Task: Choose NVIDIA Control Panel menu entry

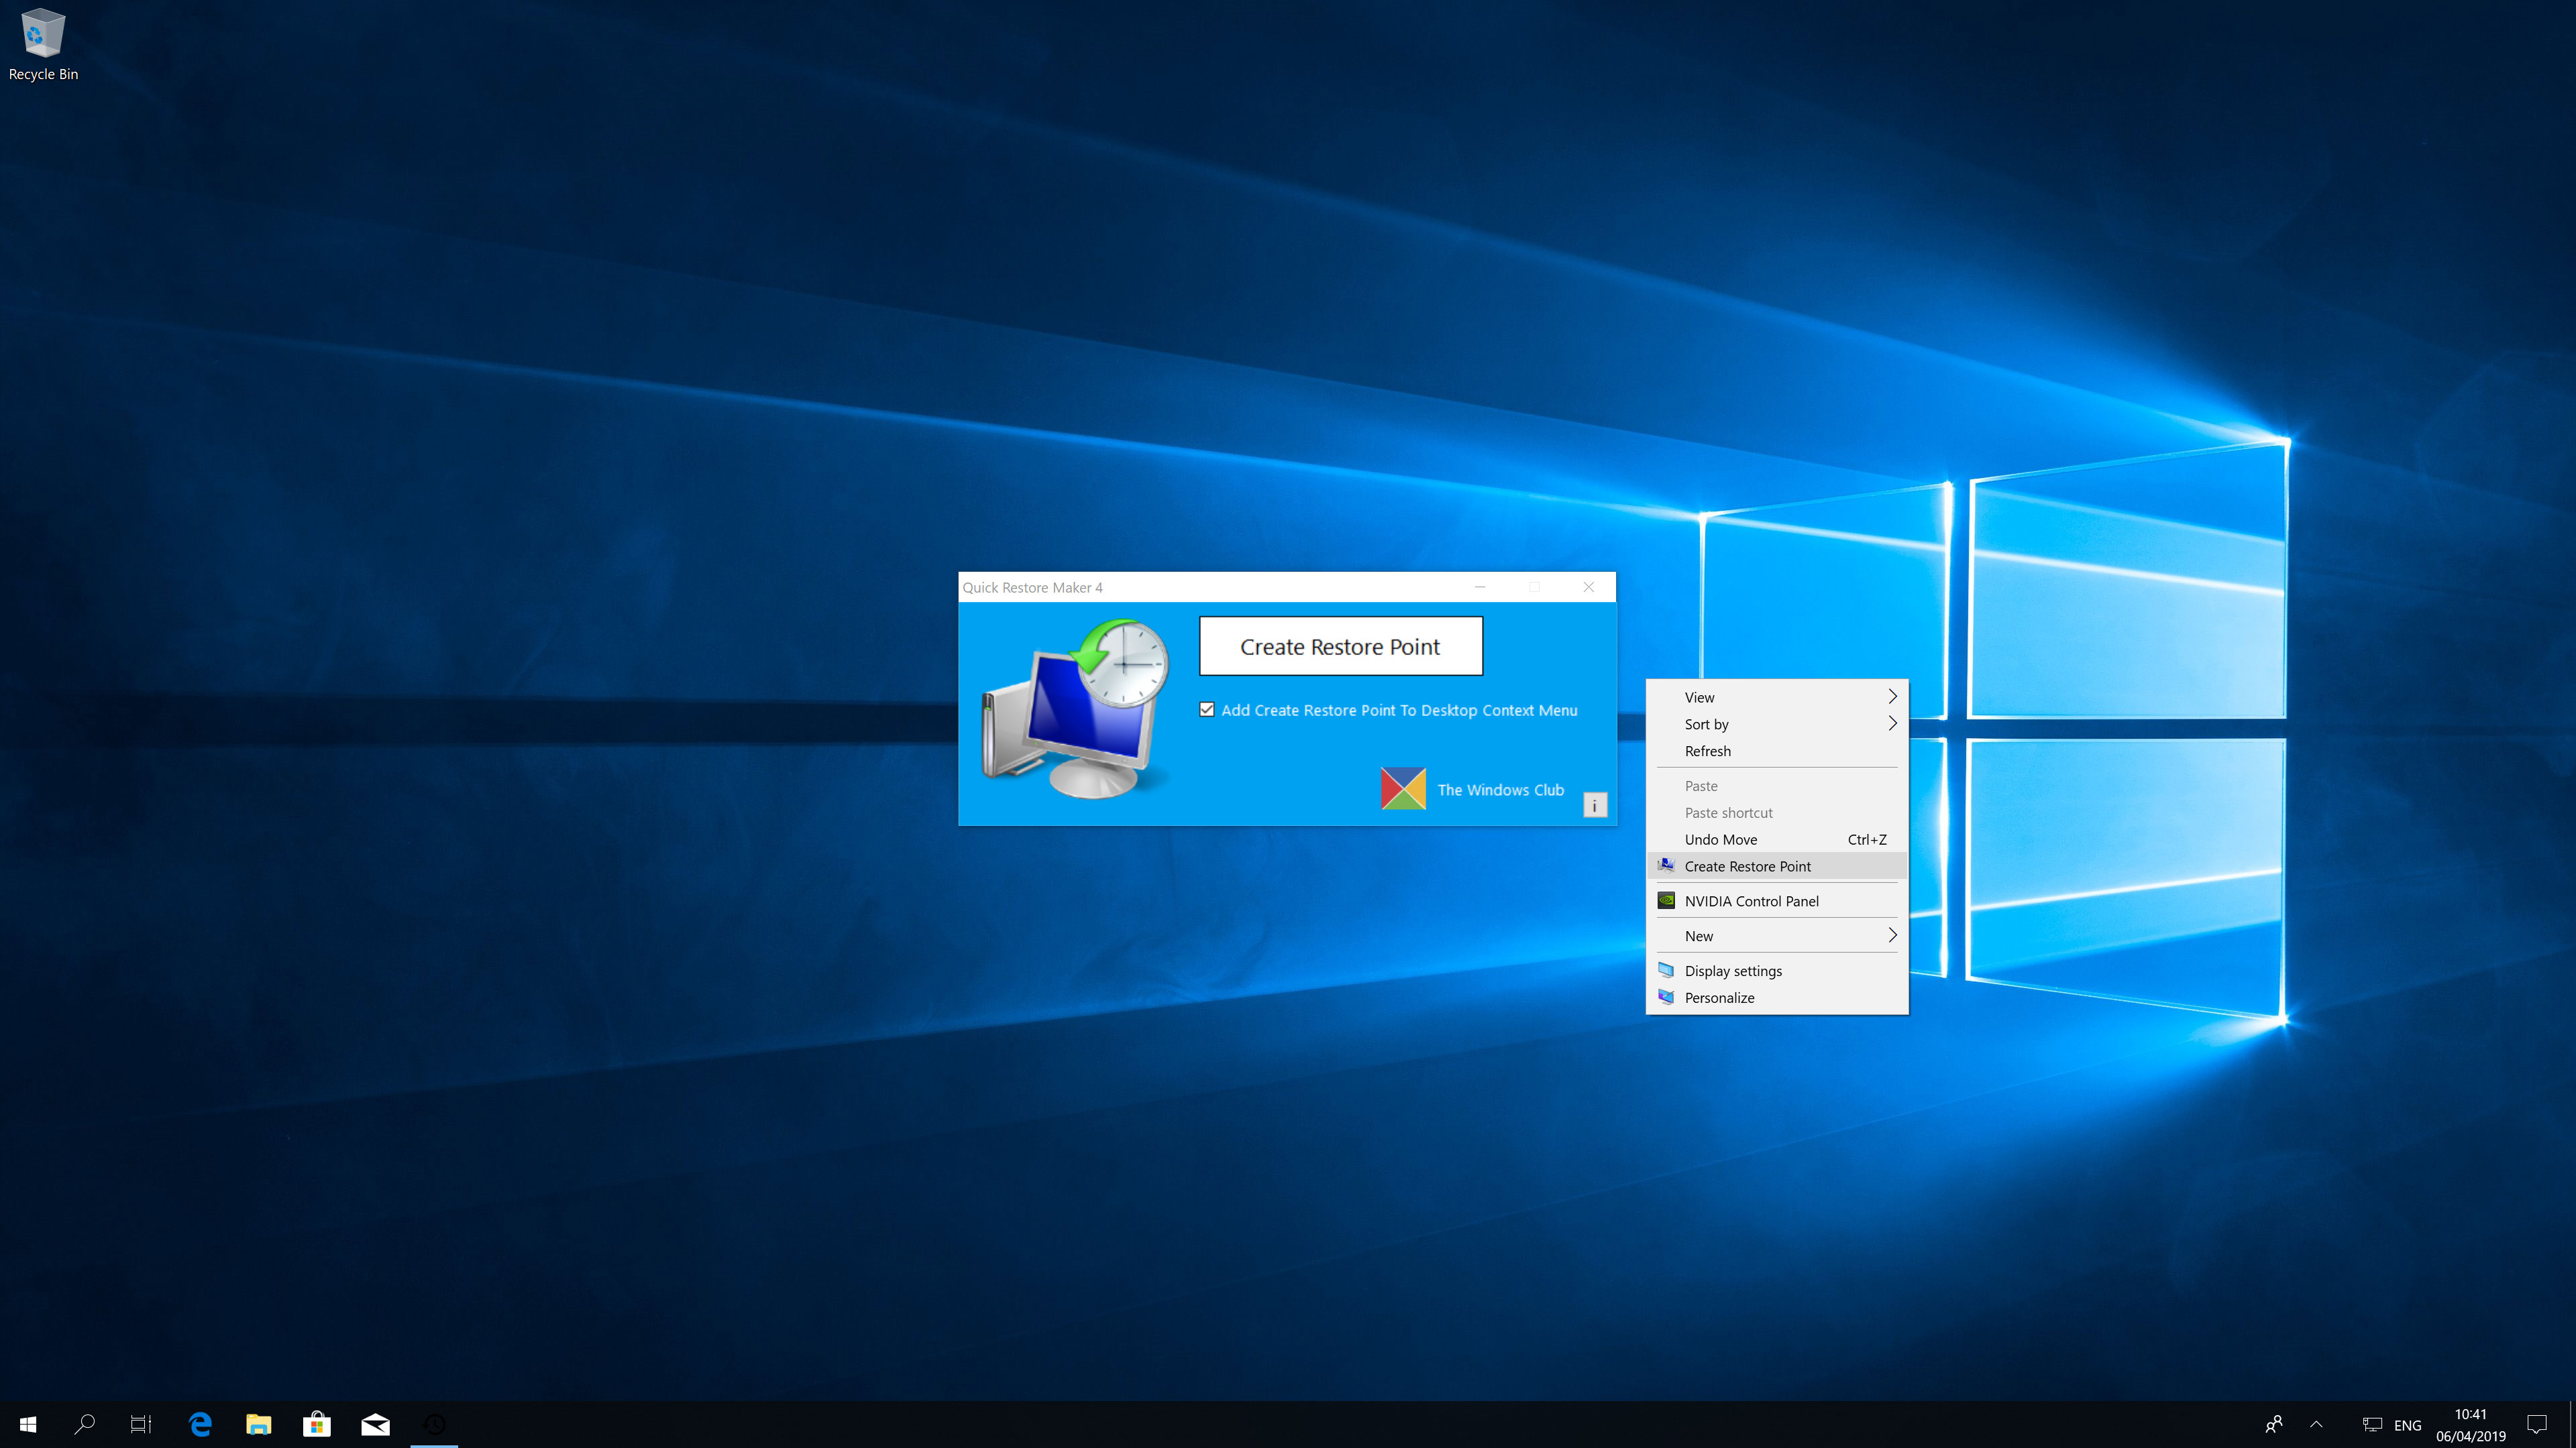Action: (x=1751, y=902)
